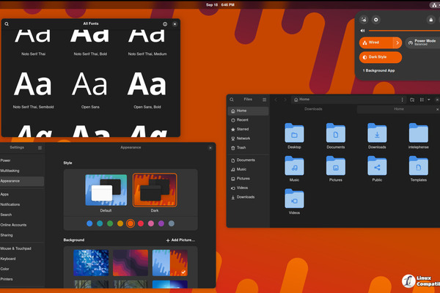
Task: Open the info button in Fonts header
Action: 164,24
